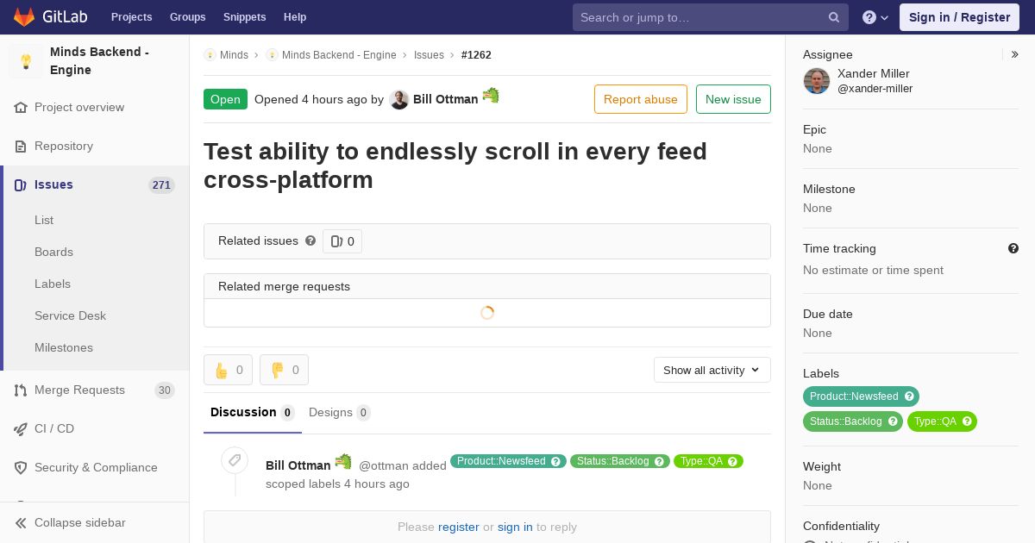Click the GitLab fox logo
This screenshot has height=543, width=1035.
point(24,16)
